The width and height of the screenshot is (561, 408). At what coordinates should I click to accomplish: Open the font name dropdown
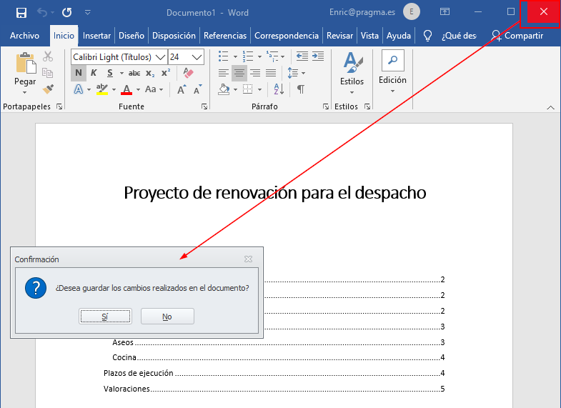click(160, 56)
